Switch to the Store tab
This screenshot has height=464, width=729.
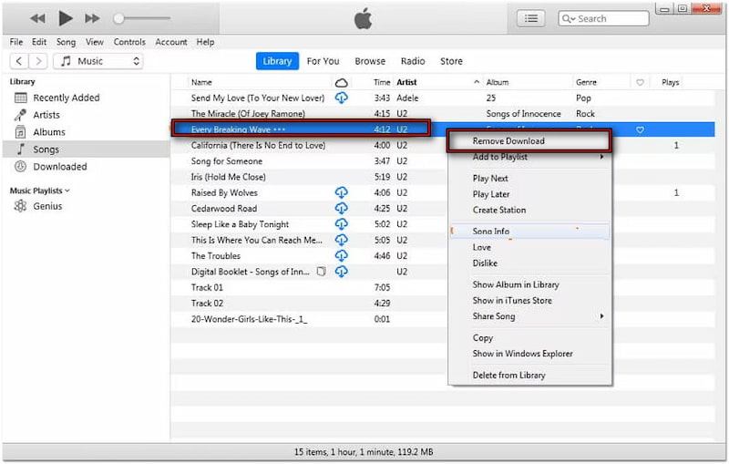[451, 61]
